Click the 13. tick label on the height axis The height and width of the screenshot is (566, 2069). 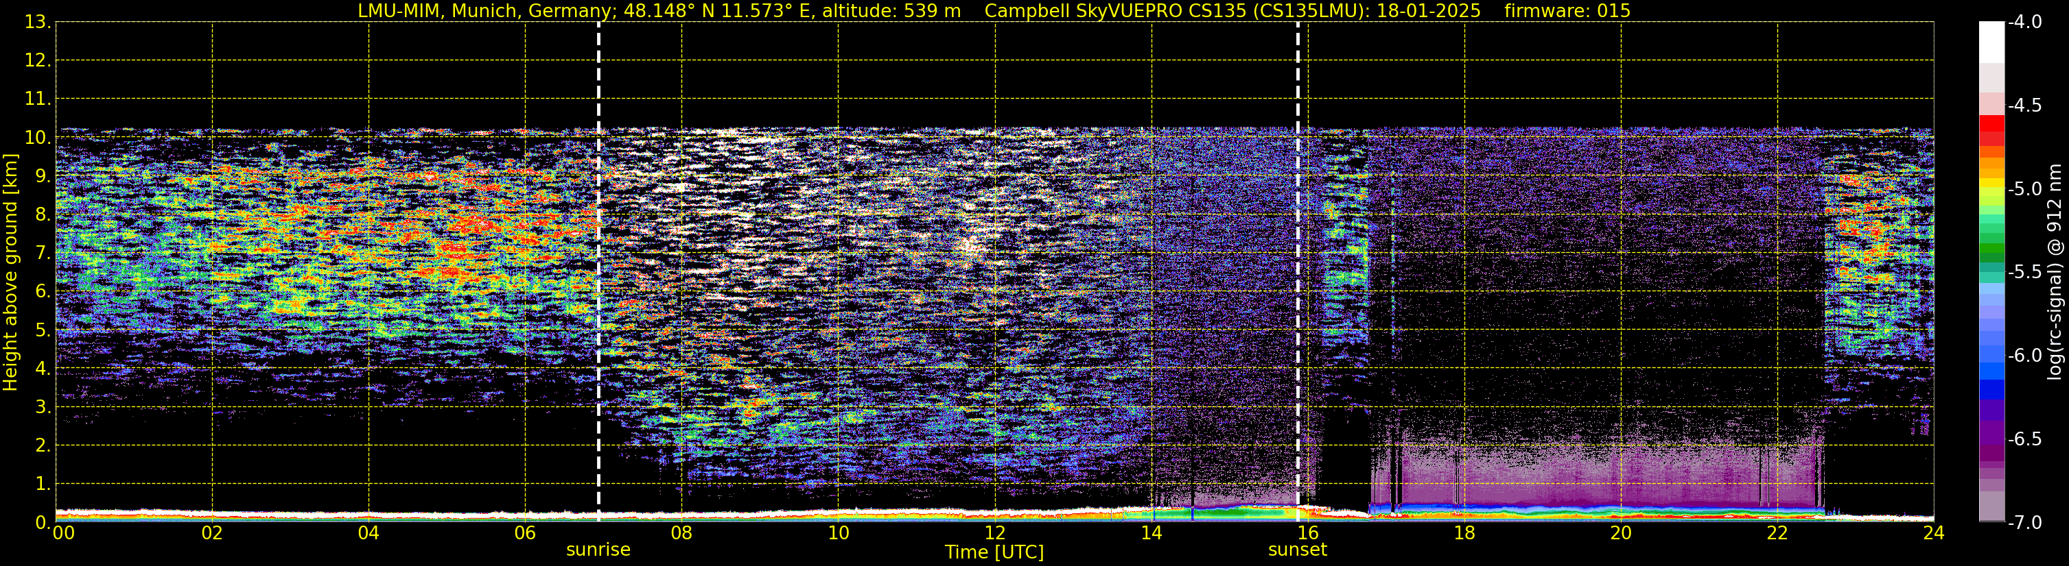click(x=38, y=23)
